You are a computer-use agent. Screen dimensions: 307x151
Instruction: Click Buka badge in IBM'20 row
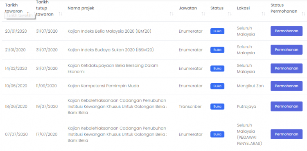point(217,31)
